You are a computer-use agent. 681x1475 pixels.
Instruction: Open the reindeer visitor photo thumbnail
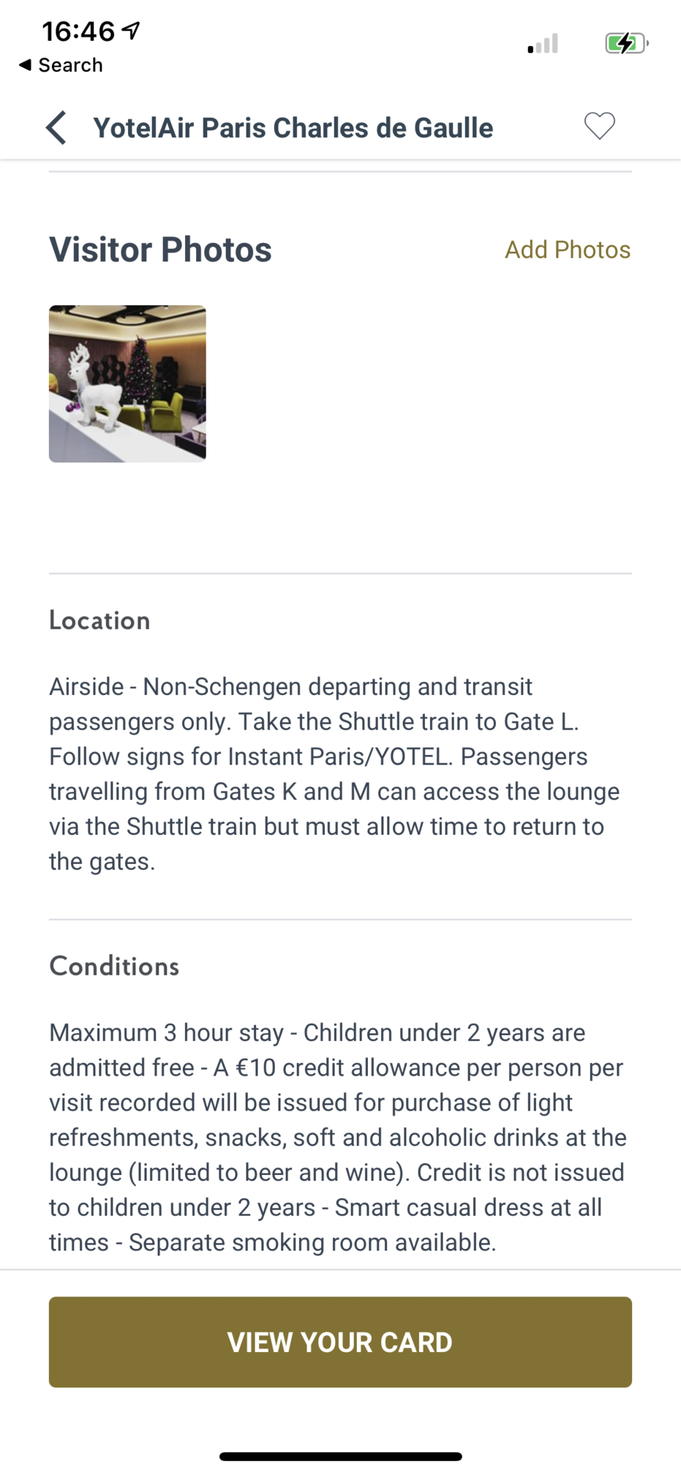[x=127, y=384]
